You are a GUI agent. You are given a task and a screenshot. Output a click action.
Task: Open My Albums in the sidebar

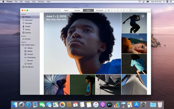click(x=29, y=67)
